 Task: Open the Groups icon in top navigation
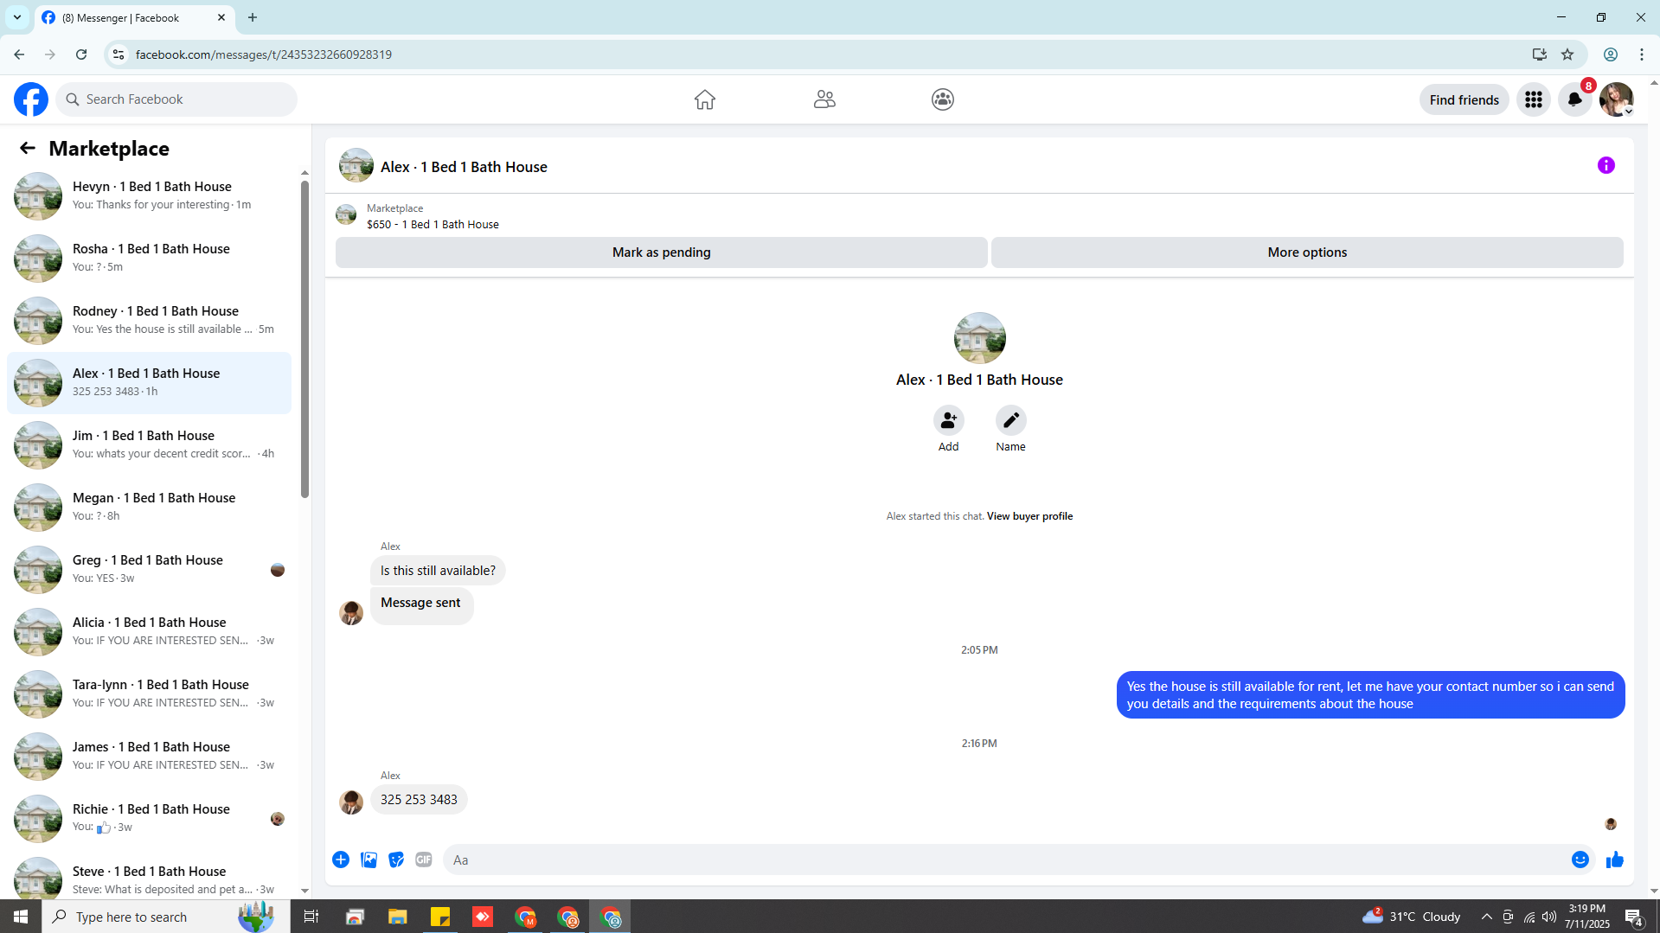point(943,99)
